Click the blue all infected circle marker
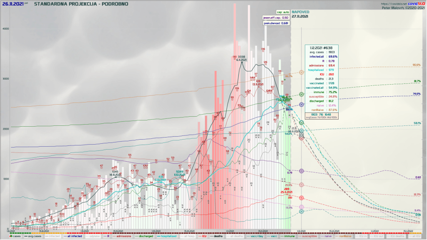The height and width of the screenshot is (240, 427). pos(301,104)
